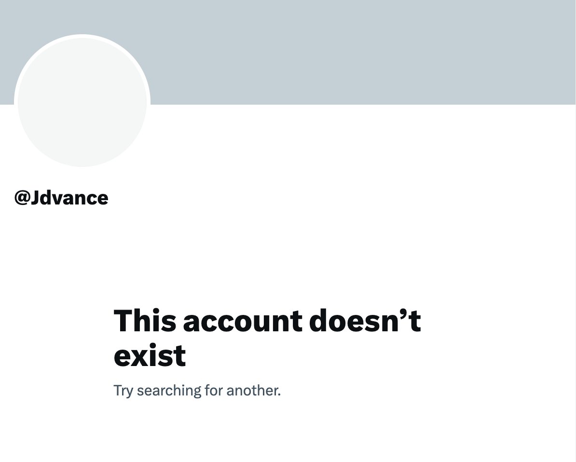Click the white ring border of avatar
The image size is (576, 462).
tap(82, 36)
